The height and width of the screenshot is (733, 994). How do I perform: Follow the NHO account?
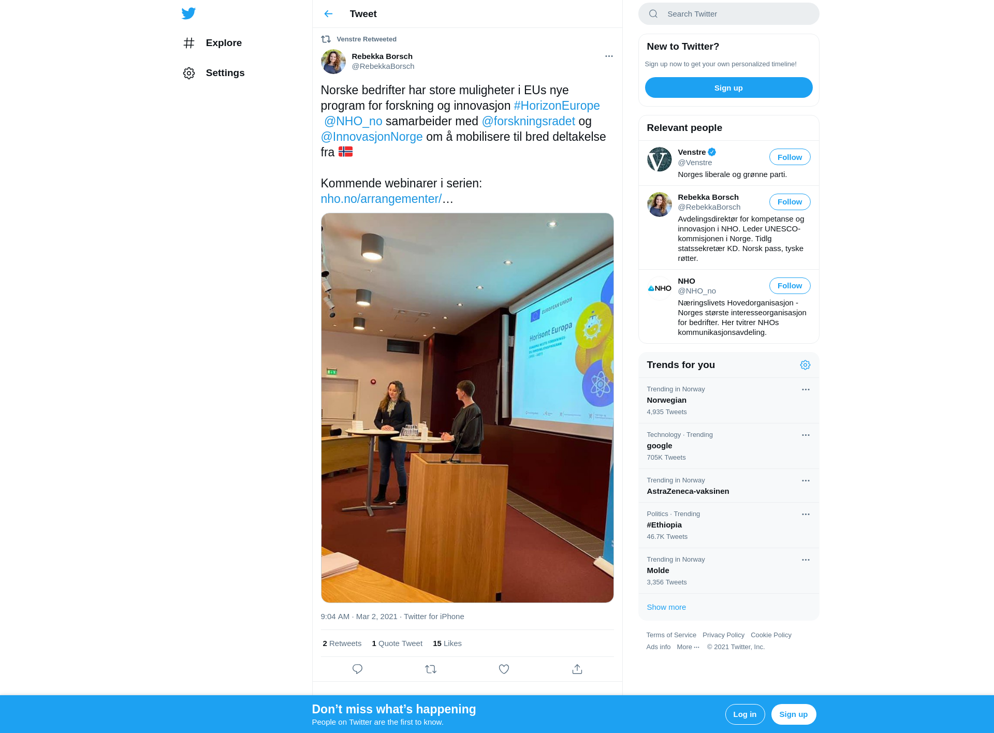point(790,285)
